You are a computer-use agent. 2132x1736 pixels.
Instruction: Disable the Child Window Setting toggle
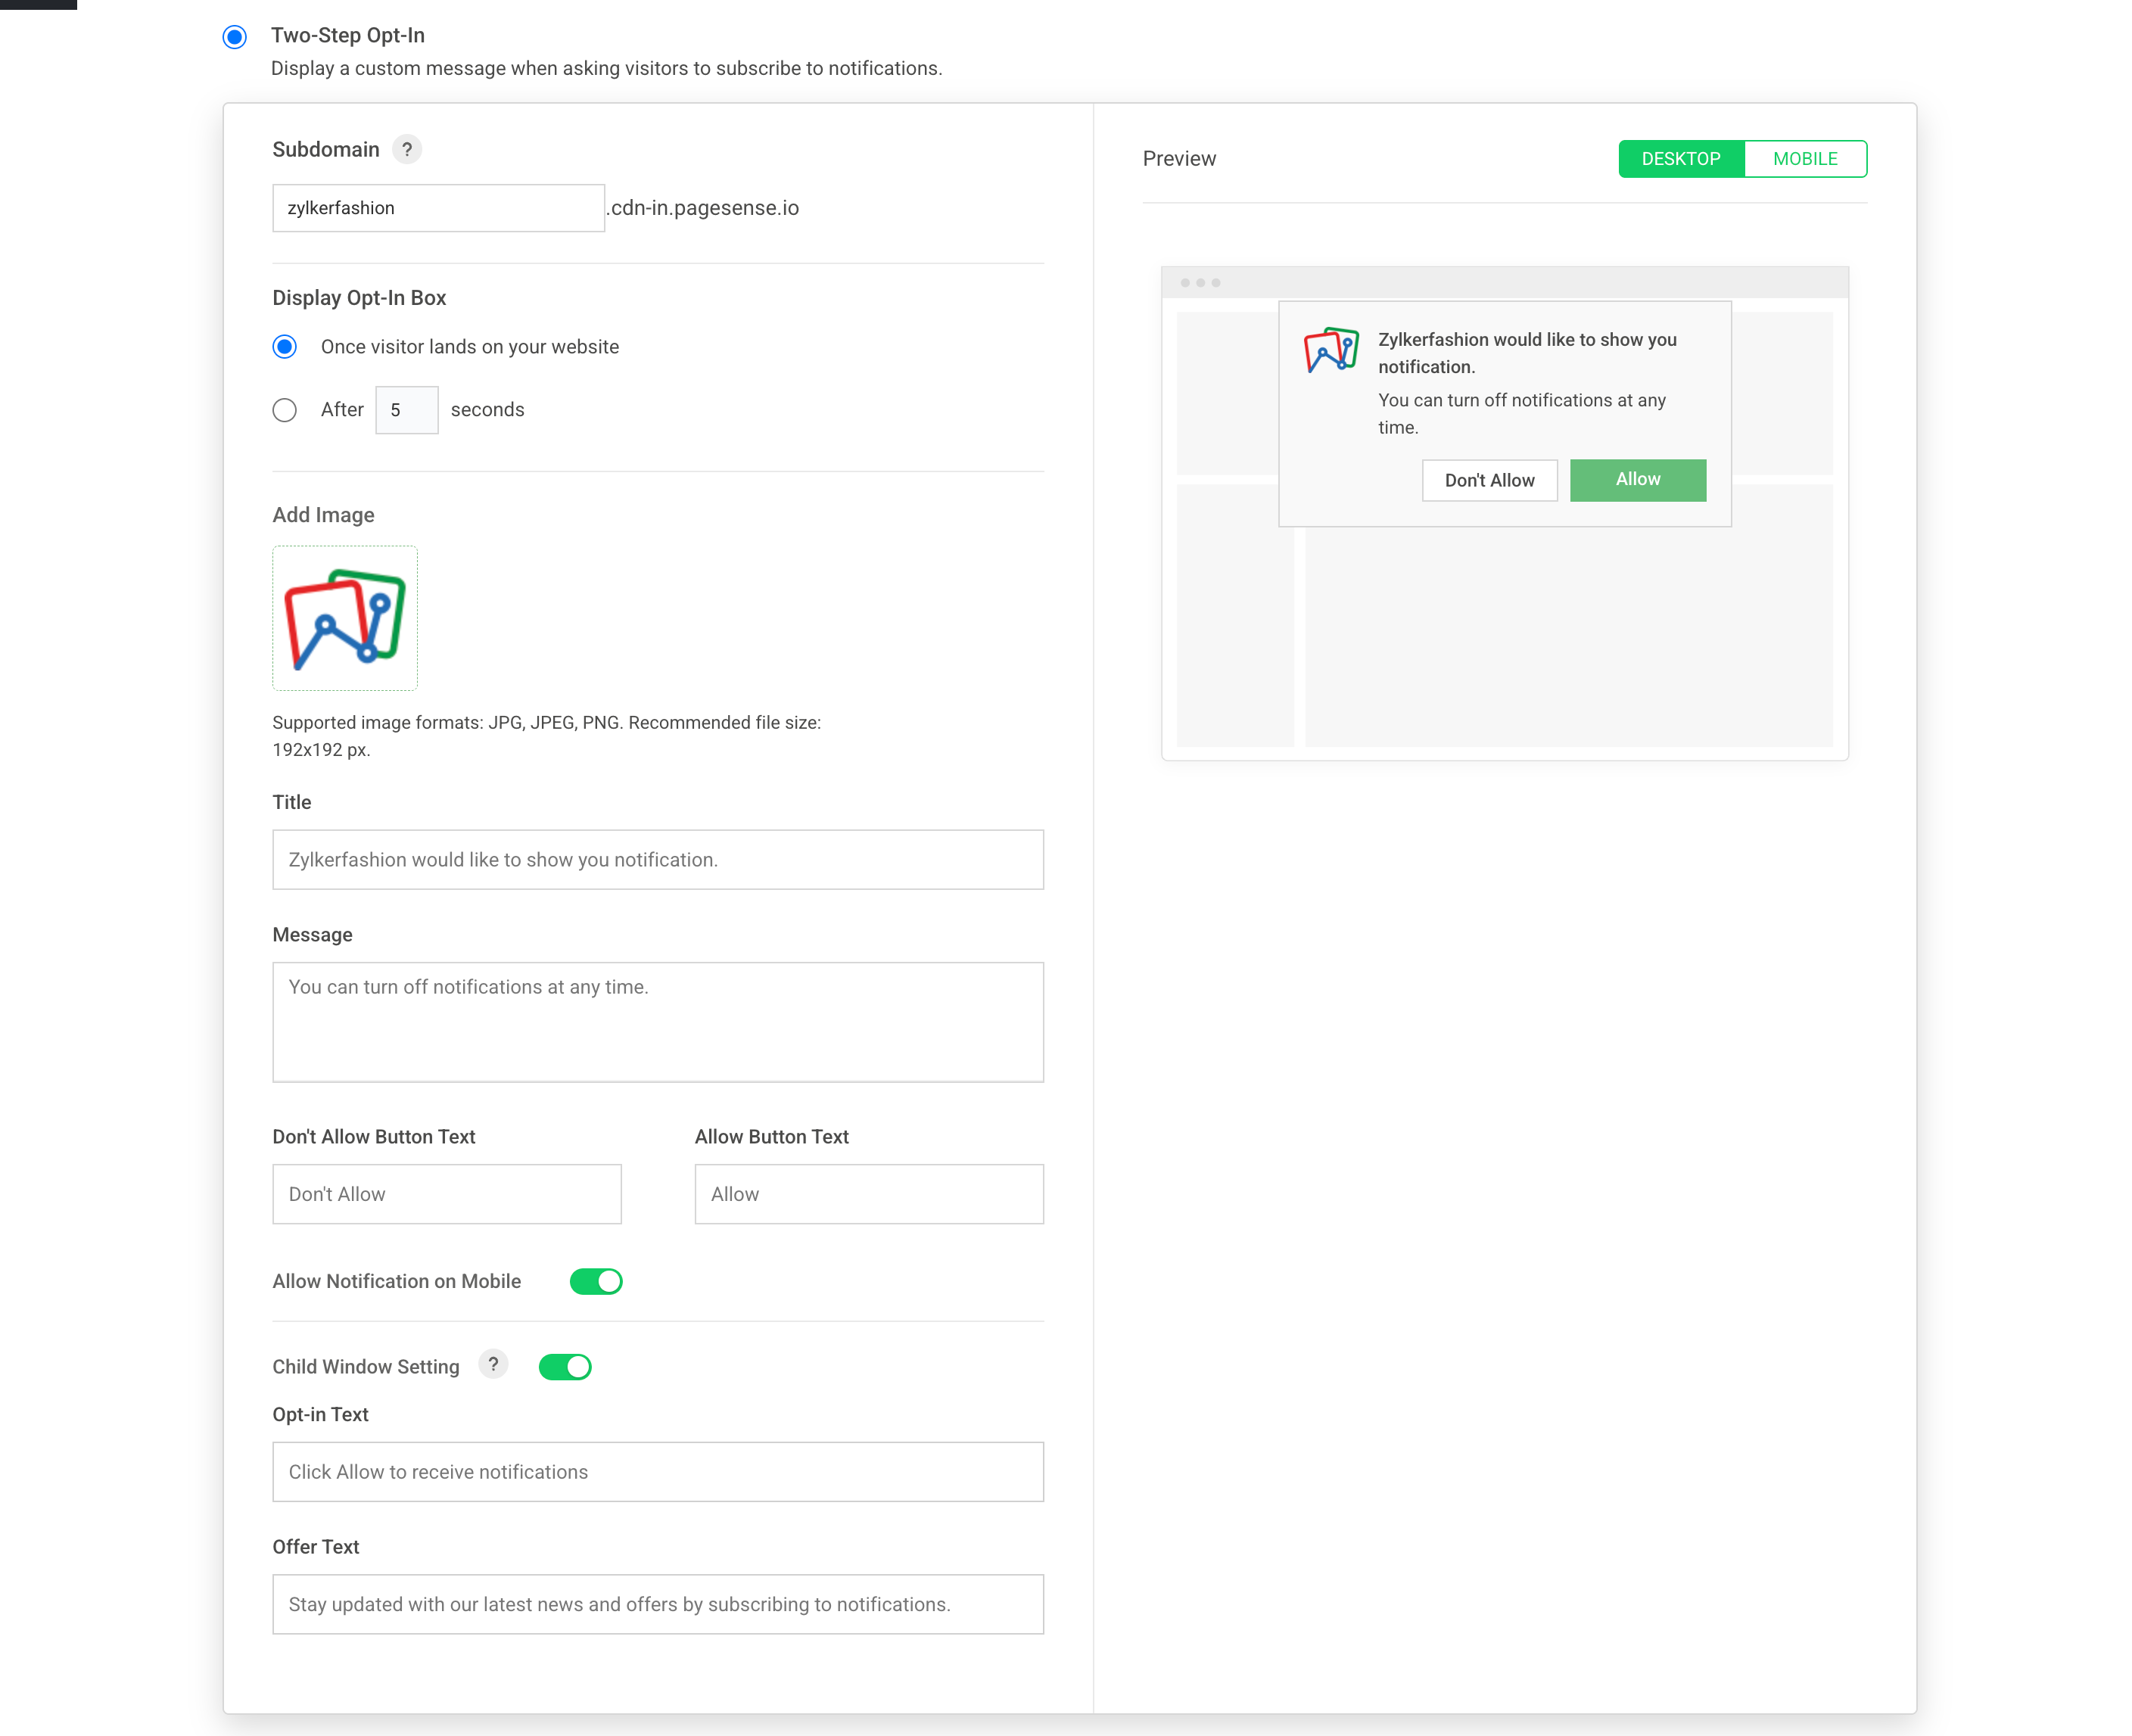565,1367
